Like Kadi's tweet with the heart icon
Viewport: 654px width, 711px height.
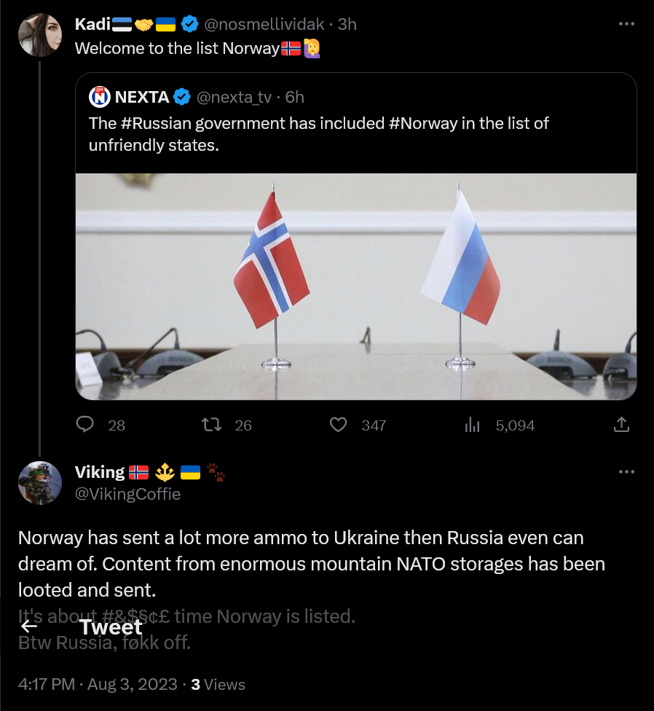pos(339,425)
